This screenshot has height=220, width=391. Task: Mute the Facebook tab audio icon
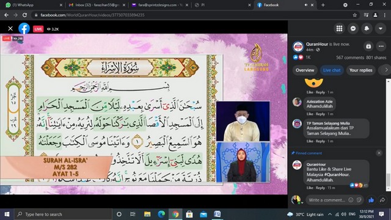(x=306, y=5)
